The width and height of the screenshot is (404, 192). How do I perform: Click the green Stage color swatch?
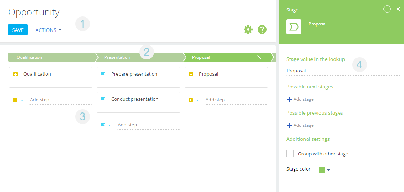[322, 170]
